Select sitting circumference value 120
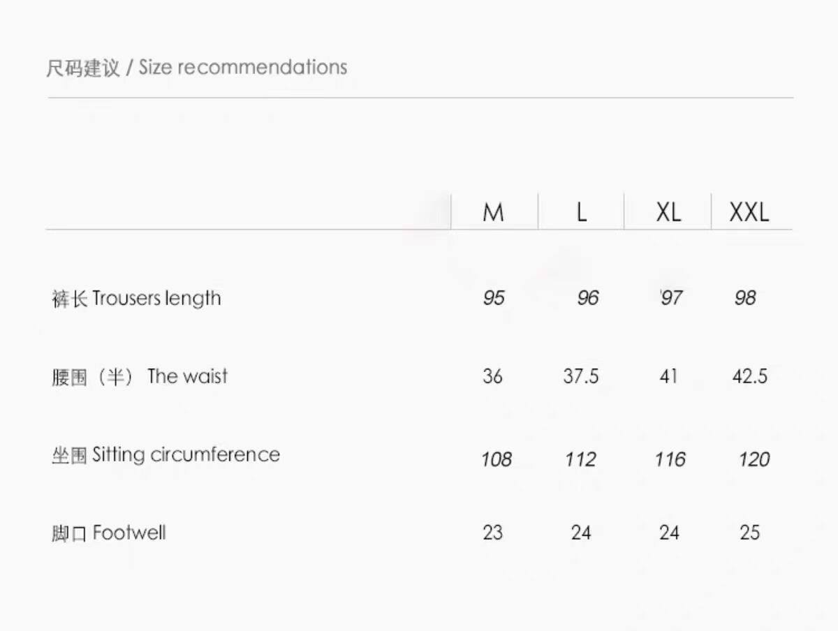The height and width of the screenshot is (631, 838). coord(754,459)
